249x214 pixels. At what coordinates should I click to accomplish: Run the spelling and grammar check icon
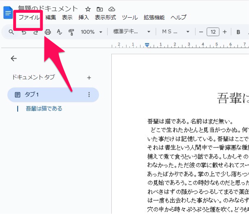pos(60,32)
